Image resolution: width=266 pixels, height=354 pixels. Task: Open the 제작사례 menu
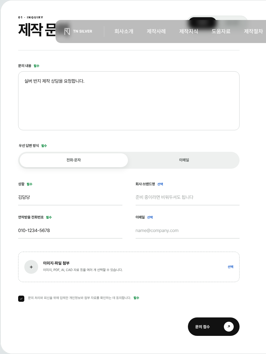pyautogui.click(x=156, y=31)
